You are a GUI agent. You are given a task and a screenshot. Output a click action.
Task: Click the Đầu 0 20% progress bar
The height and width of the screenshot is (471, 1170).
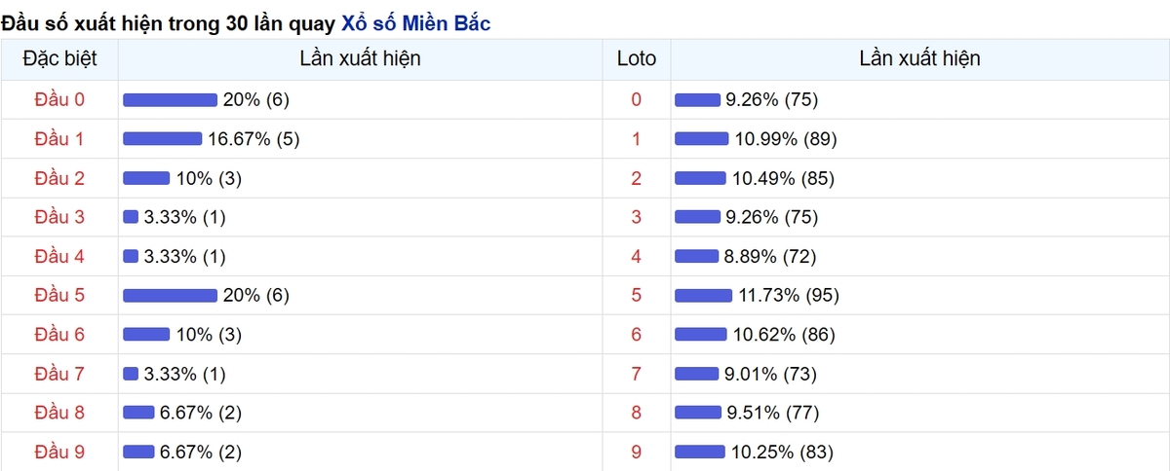(170, 99)
